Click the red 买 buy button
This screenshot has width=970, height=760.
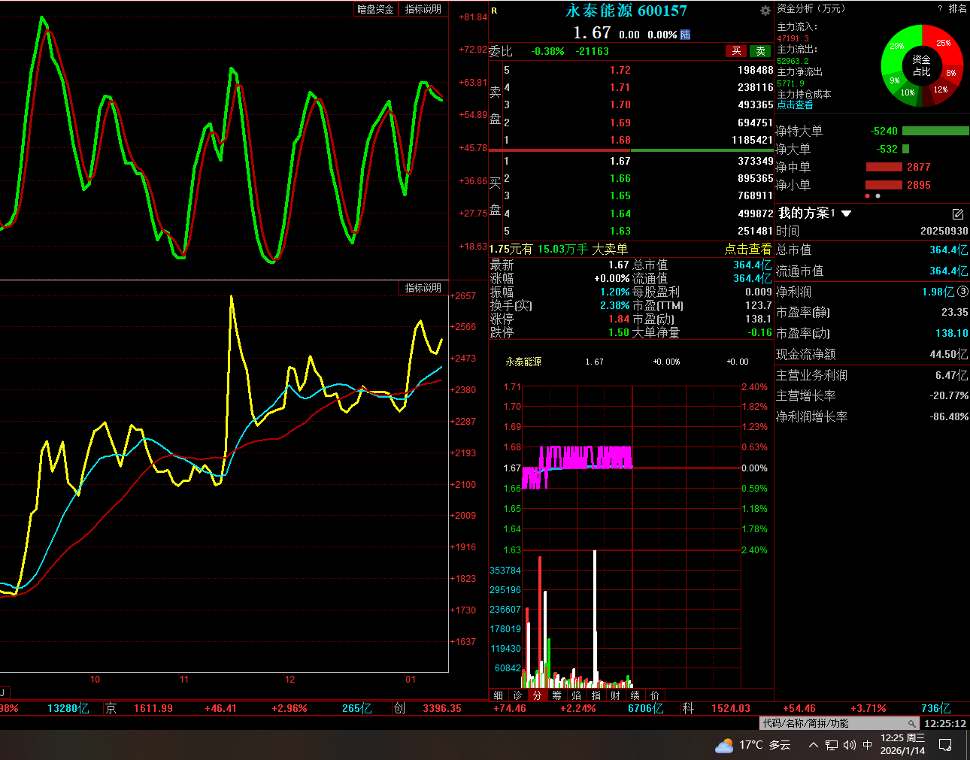coord(736,51)
